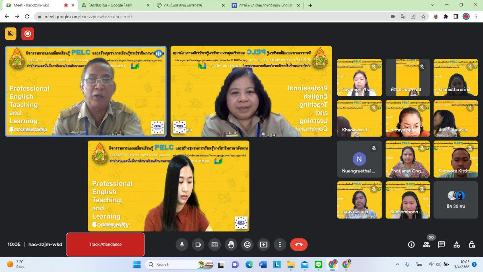Click the translate page icon in address bar
Viewport: 483px width, 272px height.
[403, 17]
